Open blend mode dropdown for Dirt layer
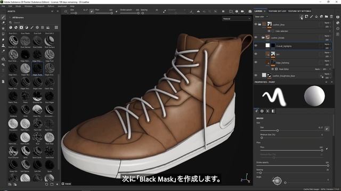The image size is (341, 191). [x=327, y=53]
